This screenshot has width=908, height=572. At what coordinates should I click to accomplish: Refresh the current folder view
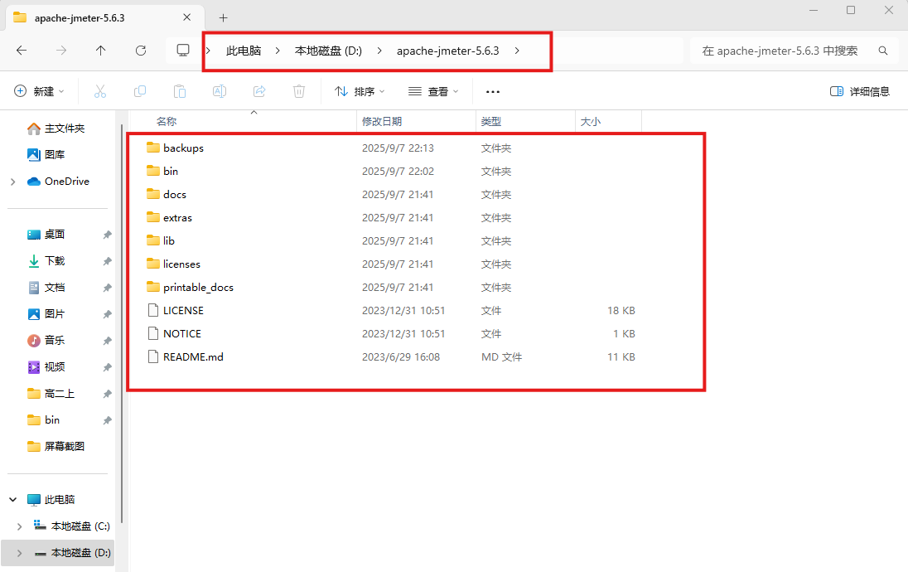pos(141,51)
